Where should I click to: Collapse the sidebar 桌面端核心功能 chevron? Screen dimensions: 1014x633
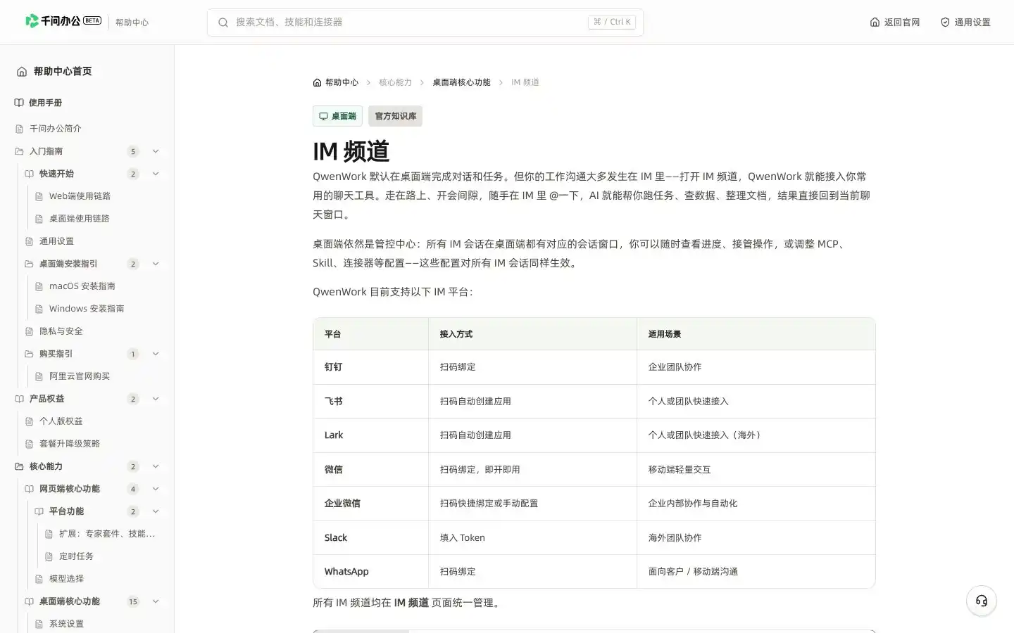click(x=156, y=601)
